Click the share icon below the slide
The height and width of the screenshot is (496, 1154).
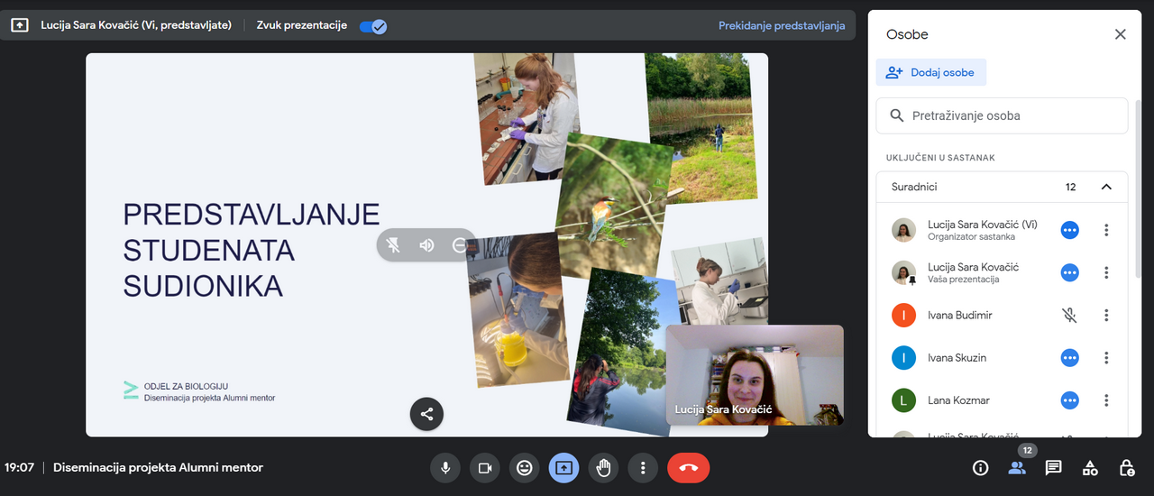(426, 414)
